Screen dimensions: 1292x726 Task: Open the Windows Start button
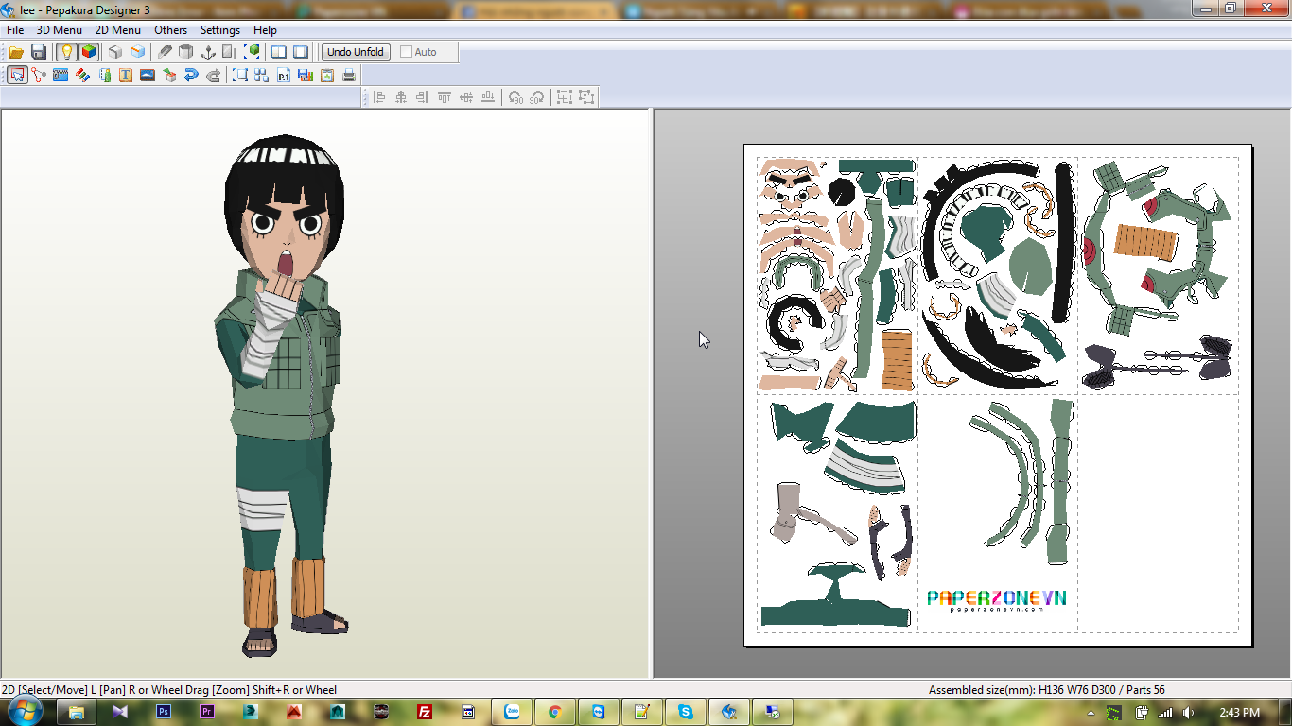coord(25,711)
